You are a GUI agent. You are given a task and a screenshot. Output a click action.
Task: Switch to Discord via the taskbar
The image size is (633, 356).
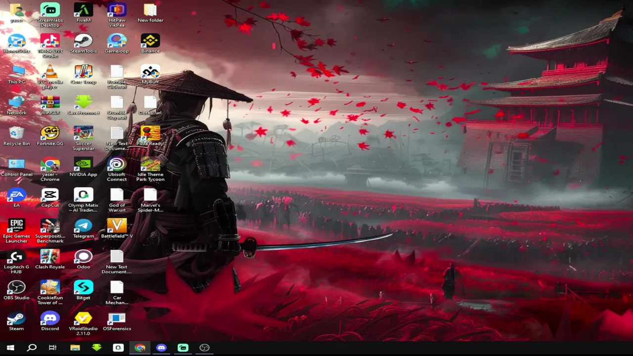tap(161, 348)
